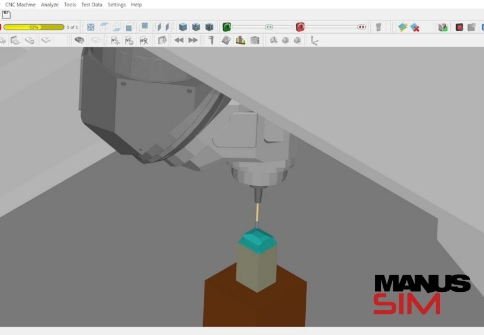Select the solid blue cube view
The width and height of the screenshot is (484, 335).
183,27
